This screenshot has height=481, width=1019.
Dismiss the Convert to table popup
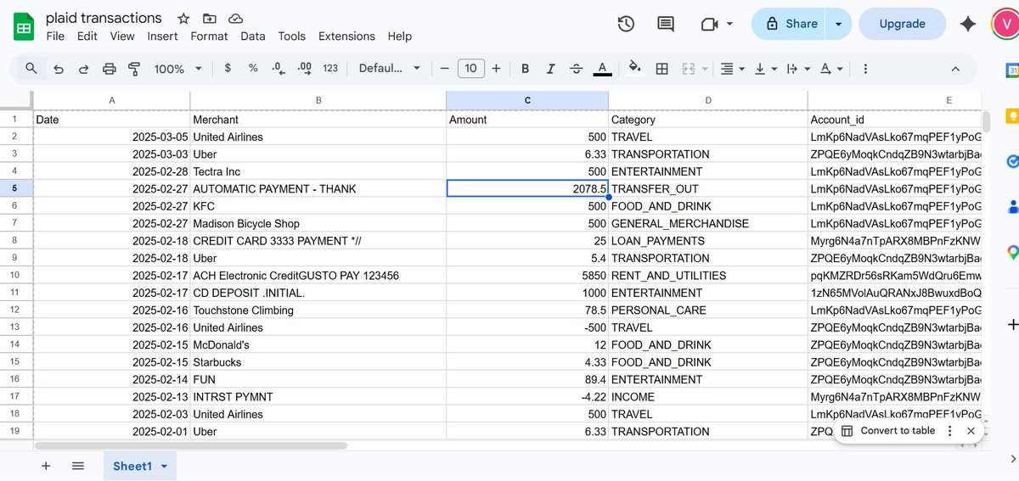971,431
